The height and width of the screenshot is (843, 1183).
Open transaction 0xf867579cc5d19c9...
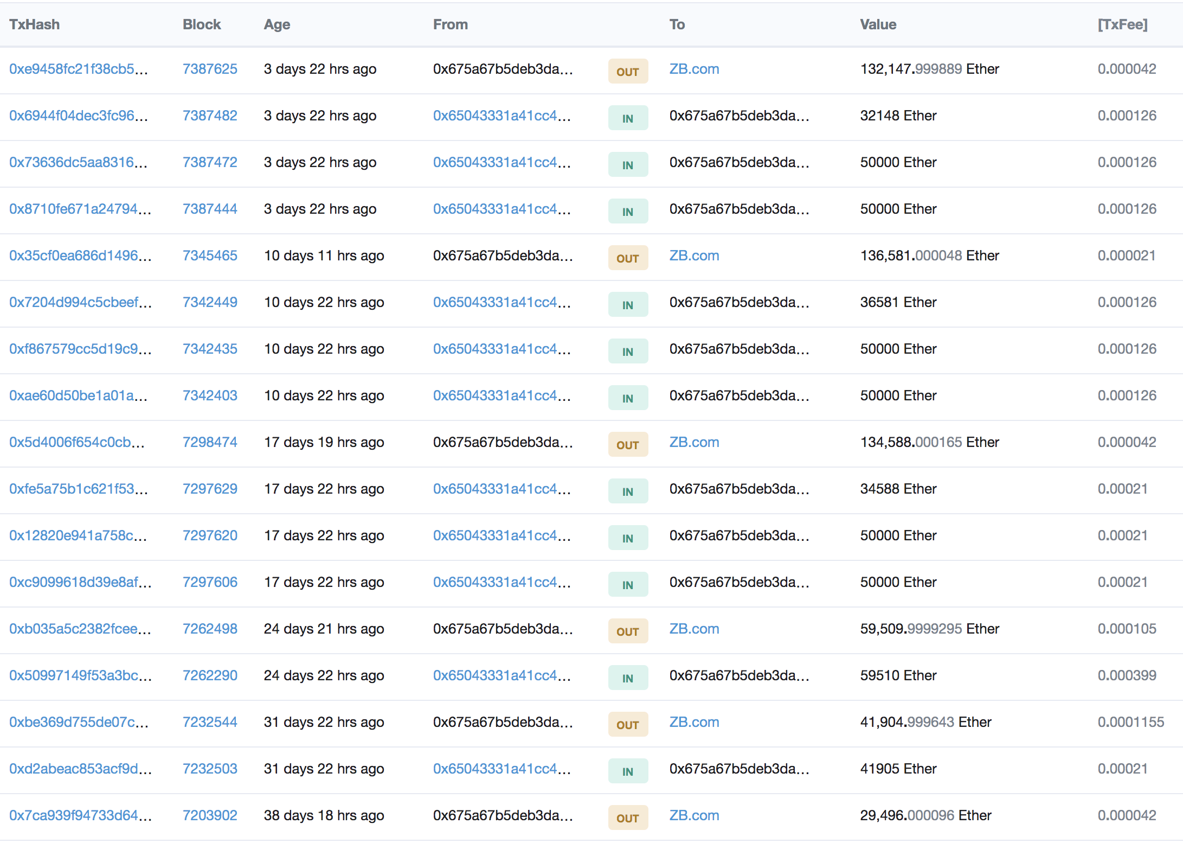[x=80, y=349]
